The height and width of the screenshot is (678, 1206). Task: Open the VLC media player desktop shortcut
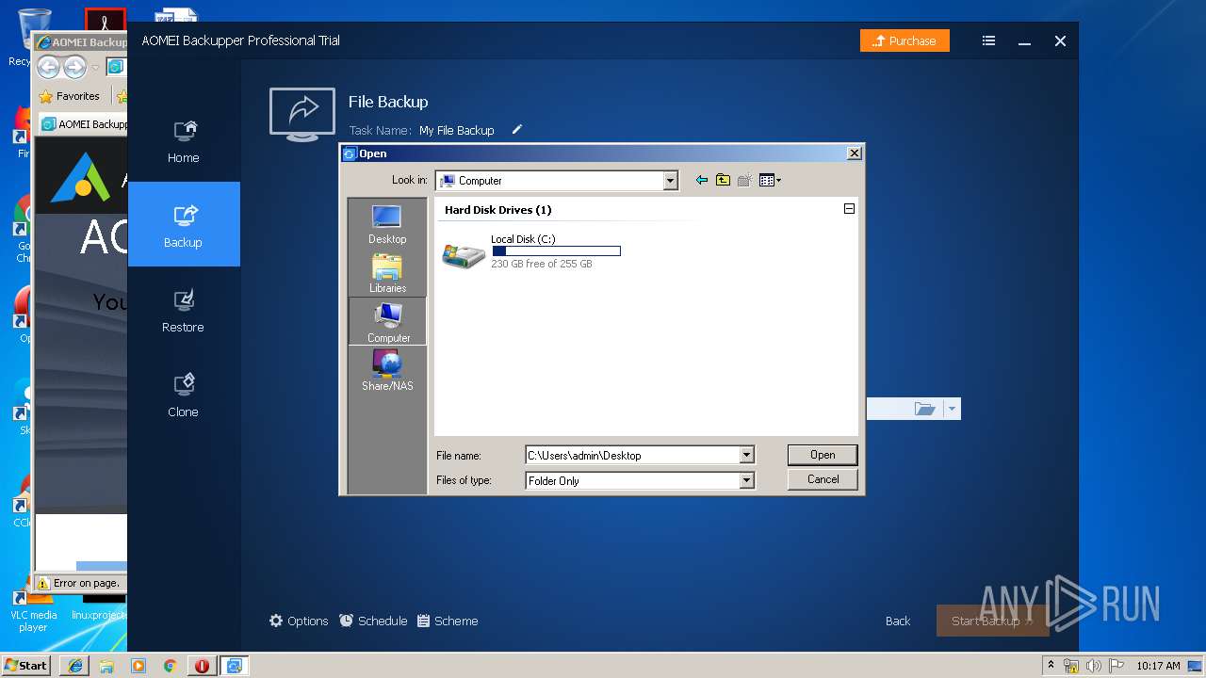[x=34, y=608]
